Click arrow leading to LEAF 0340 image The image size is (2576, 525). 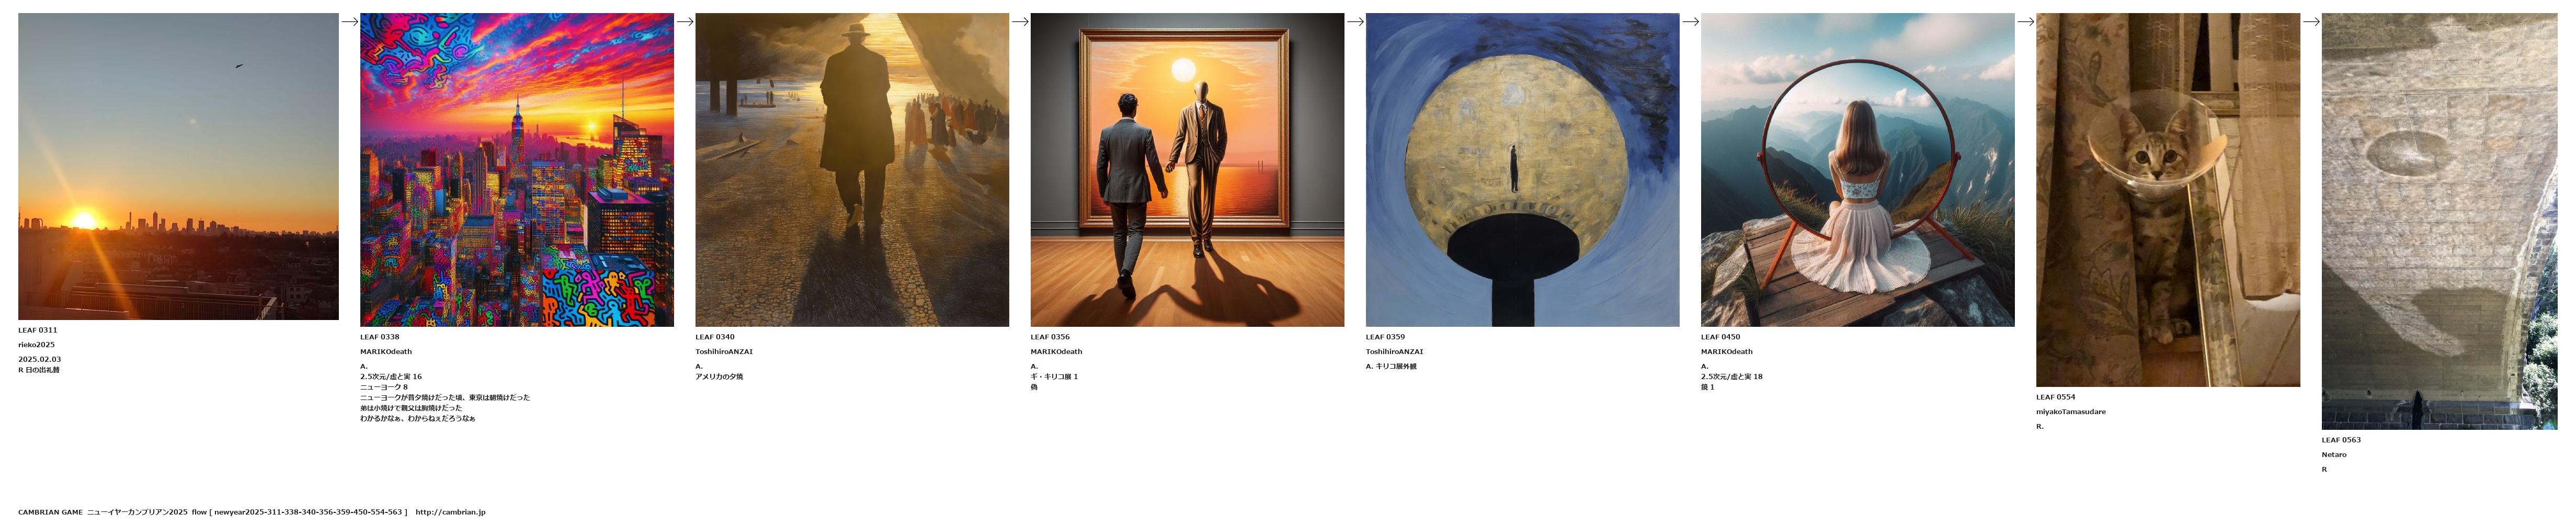(x=685, y=21)
